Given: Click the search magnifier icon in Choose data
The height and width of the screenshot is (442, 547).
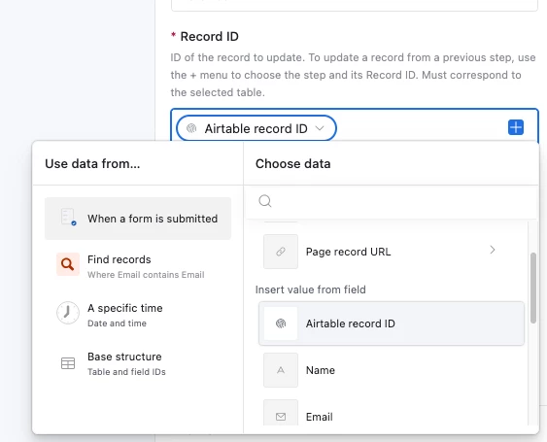Looking at the screenshot, I should click(265, 201).
